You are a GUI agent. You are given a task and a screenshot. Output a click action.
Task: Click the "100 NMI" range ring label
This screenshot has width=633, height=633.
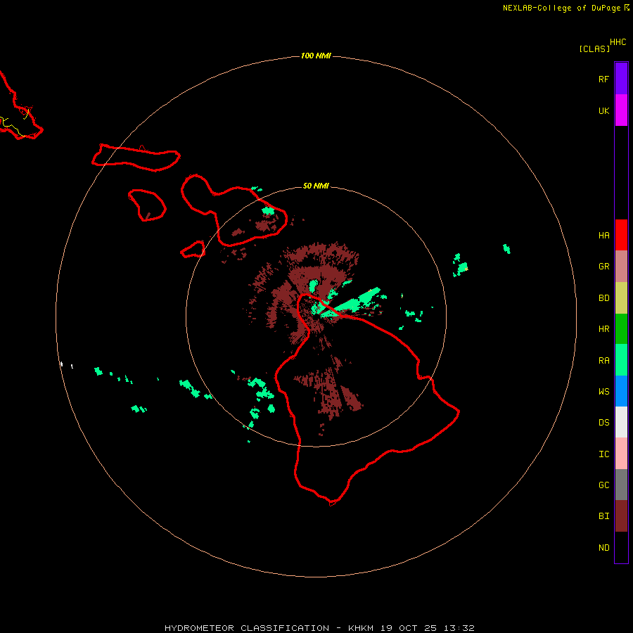[x=316, y=56]
